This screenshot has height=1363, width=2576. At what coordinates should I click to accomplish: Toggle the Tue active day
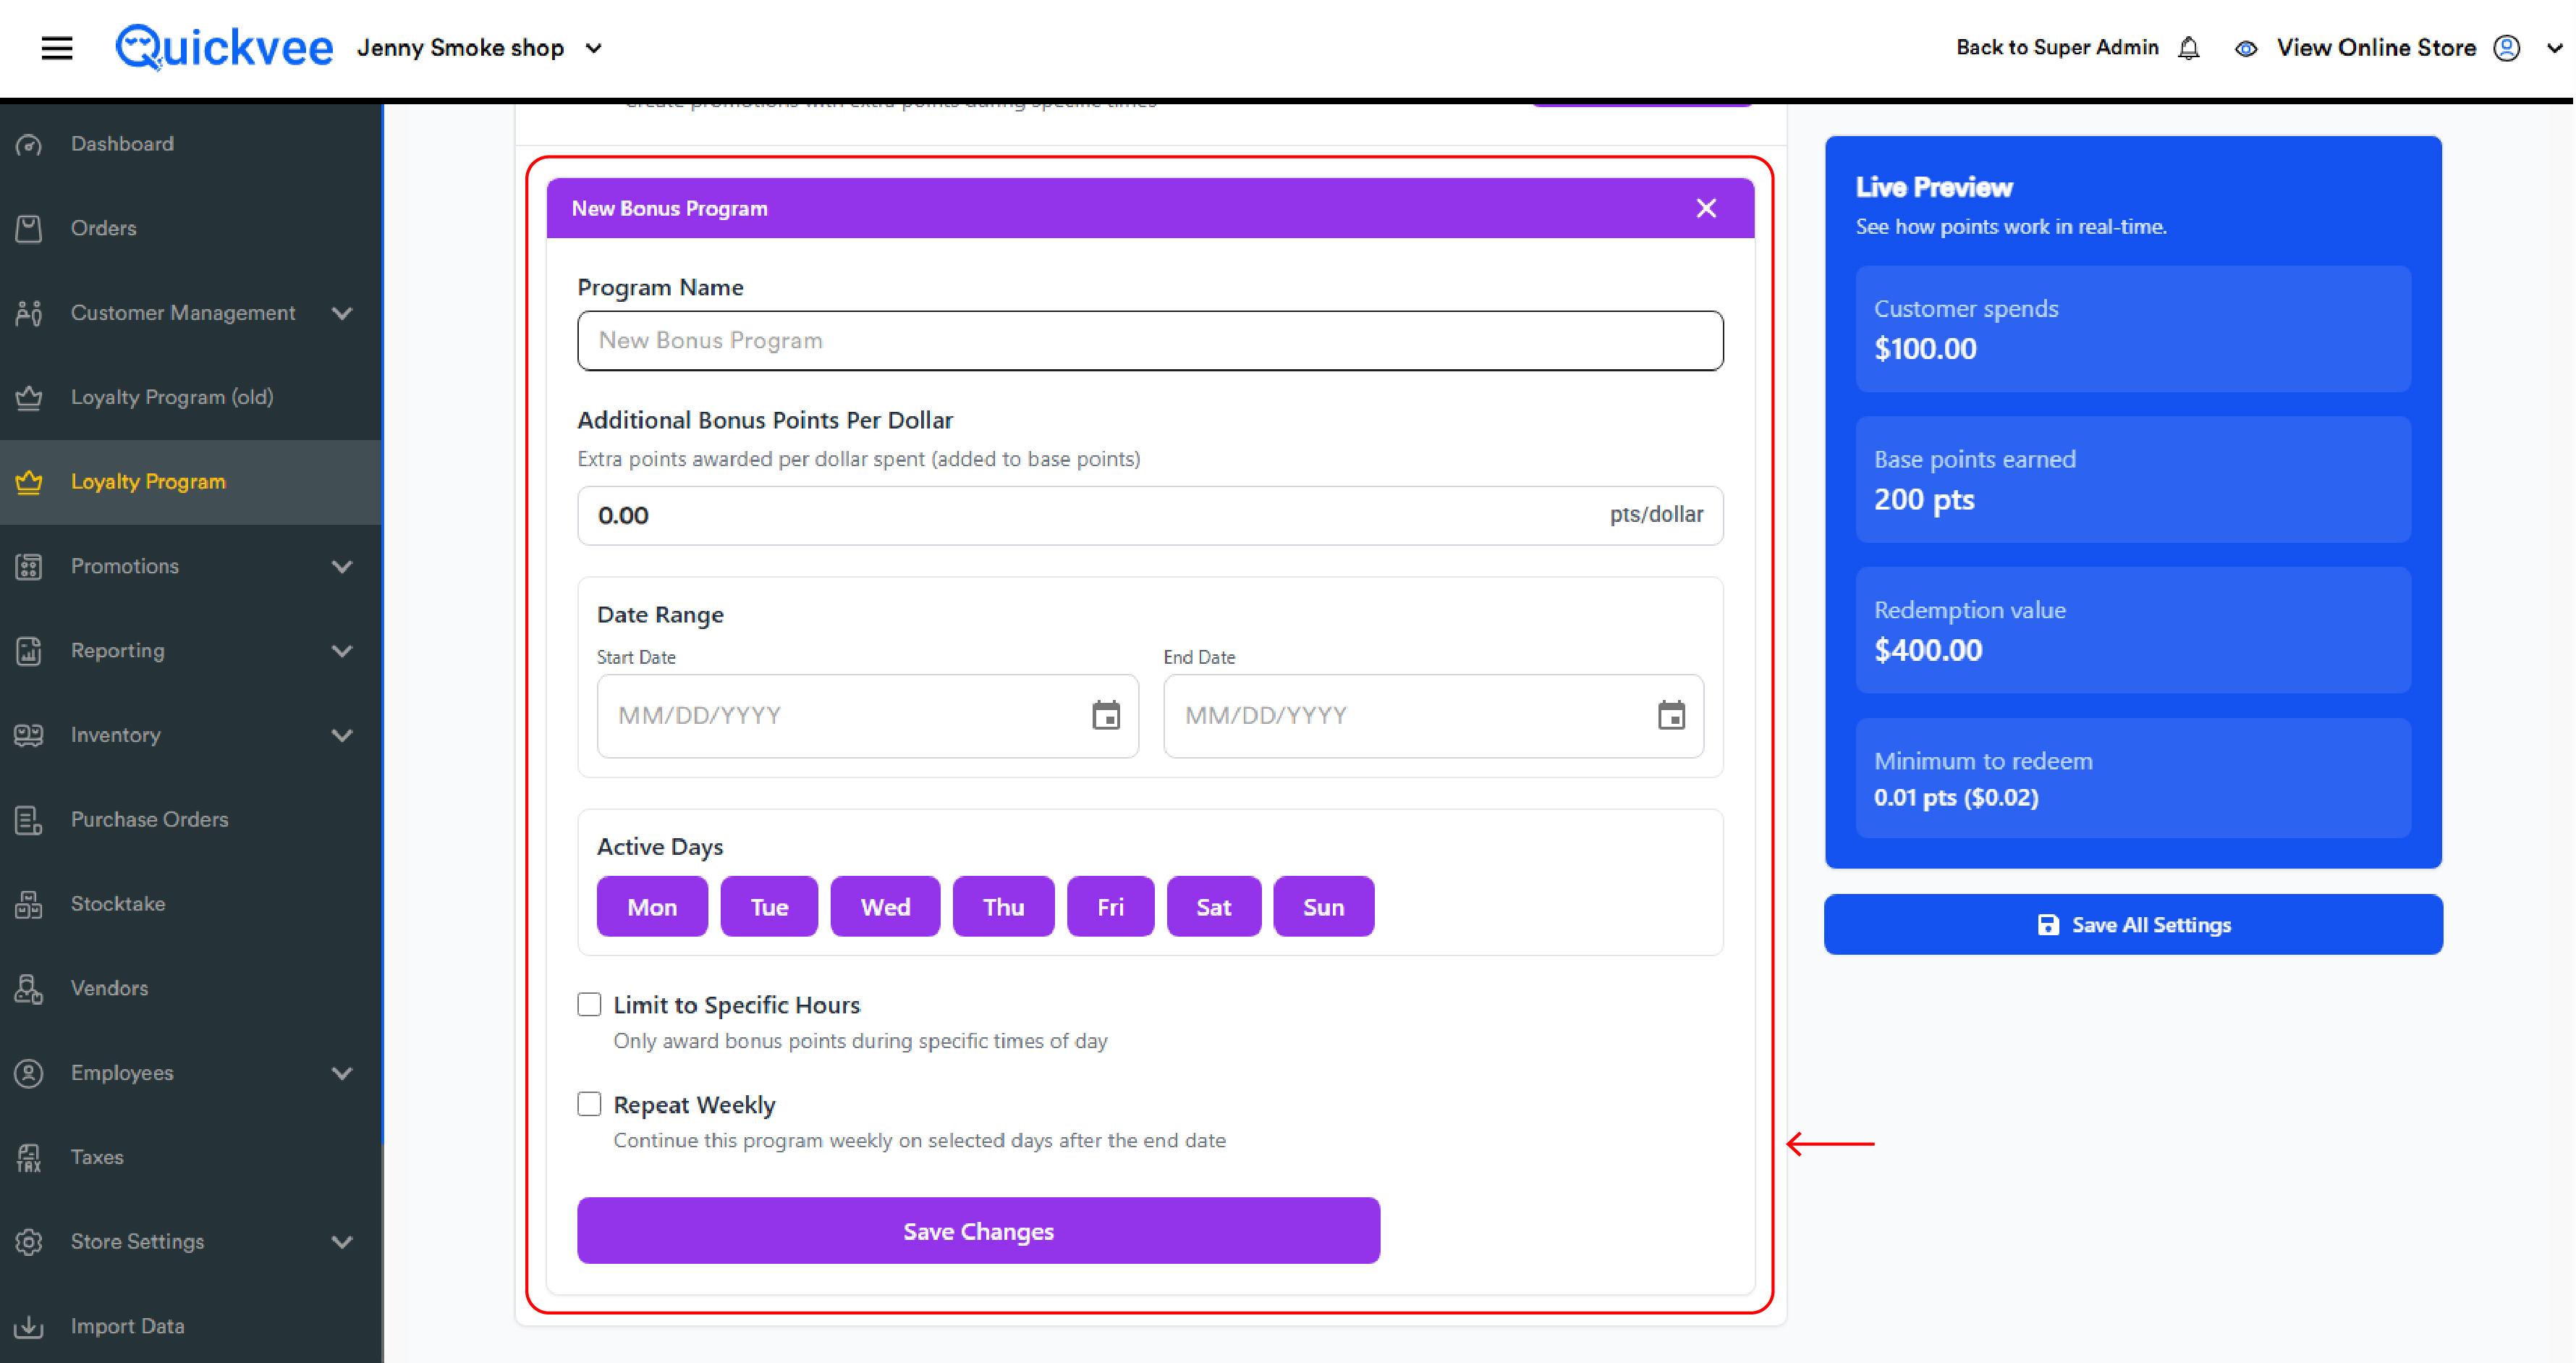click(x=769, y=907)
